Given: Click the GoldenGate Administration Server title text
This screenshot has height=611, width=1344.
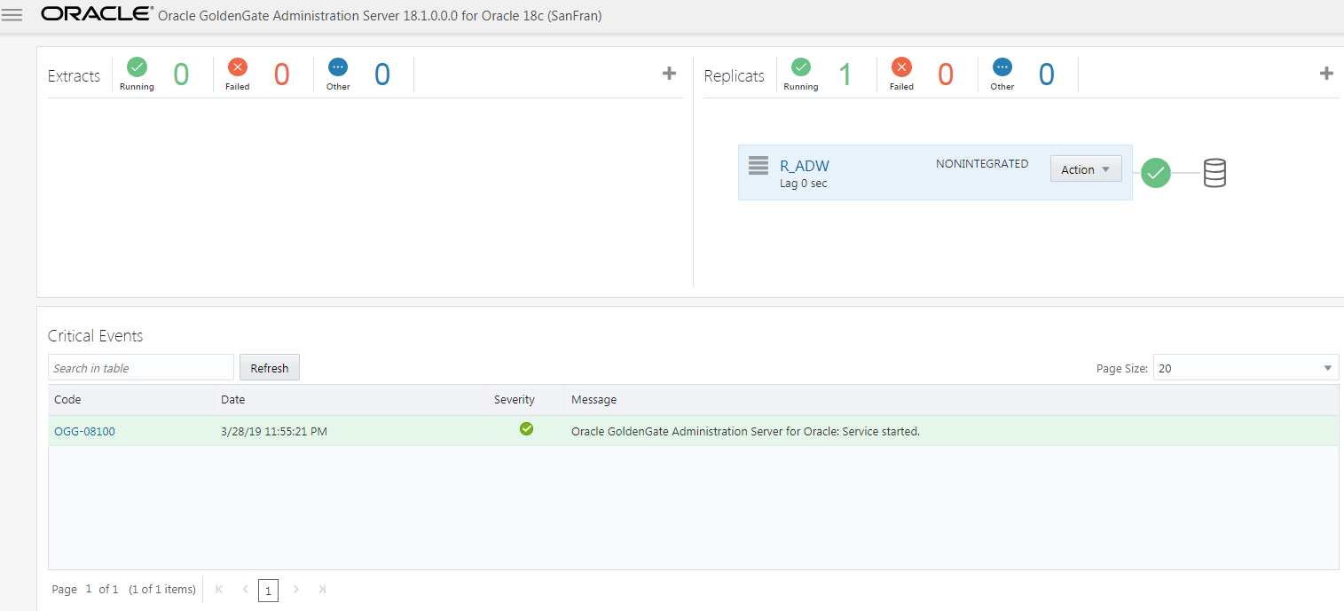Looking at the screenshot, I should (x=380, y=16).
